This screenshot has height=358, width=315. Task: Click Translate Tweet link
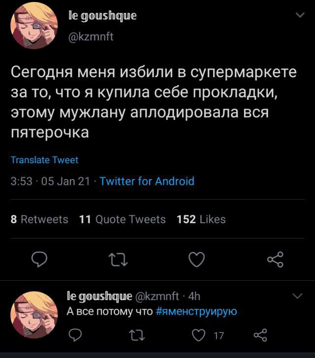point(44,160)
